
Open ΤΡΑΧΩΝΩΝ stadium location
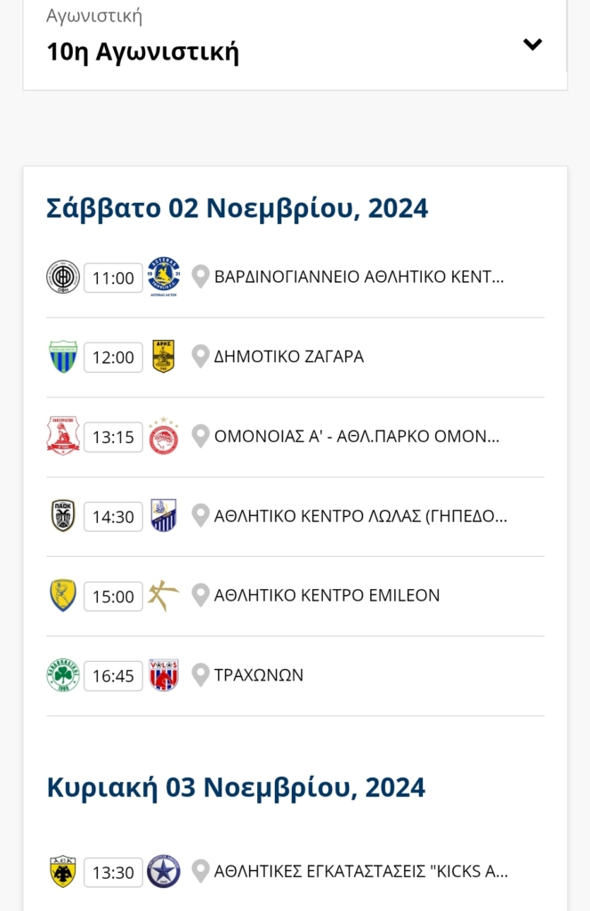(x=259, y=675)
